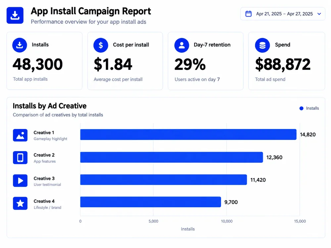Click the Users active on day 7 caption
Image resolution: width=331 pixels, height=248 pixels.
click(x=197, y=79)
